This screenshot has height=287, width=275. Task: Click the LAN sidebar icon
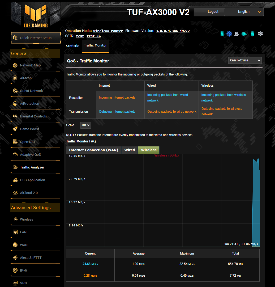pos(15,232)
